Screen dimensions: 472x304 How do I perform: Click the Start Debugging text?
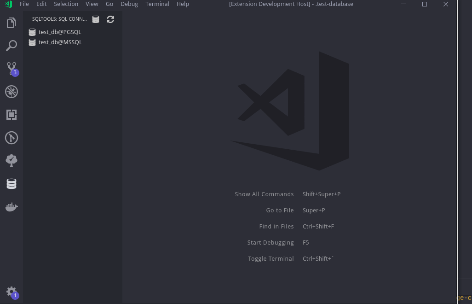[271, 243]
